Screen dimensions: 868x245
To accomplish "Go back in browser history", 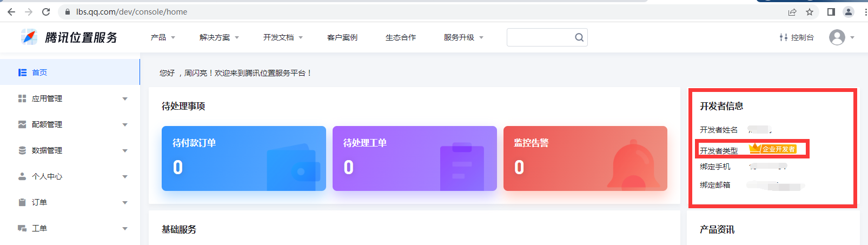I will [11, 12].
